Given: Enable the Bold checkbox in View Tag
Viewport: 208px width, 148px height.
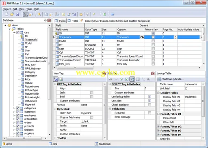Looking at the screenshot, I should point(92,97).
